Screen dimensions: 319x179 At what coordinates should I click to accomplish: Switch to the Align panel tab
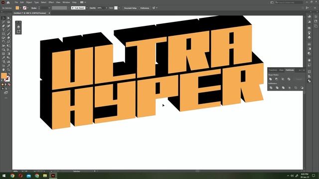[281, 70]
